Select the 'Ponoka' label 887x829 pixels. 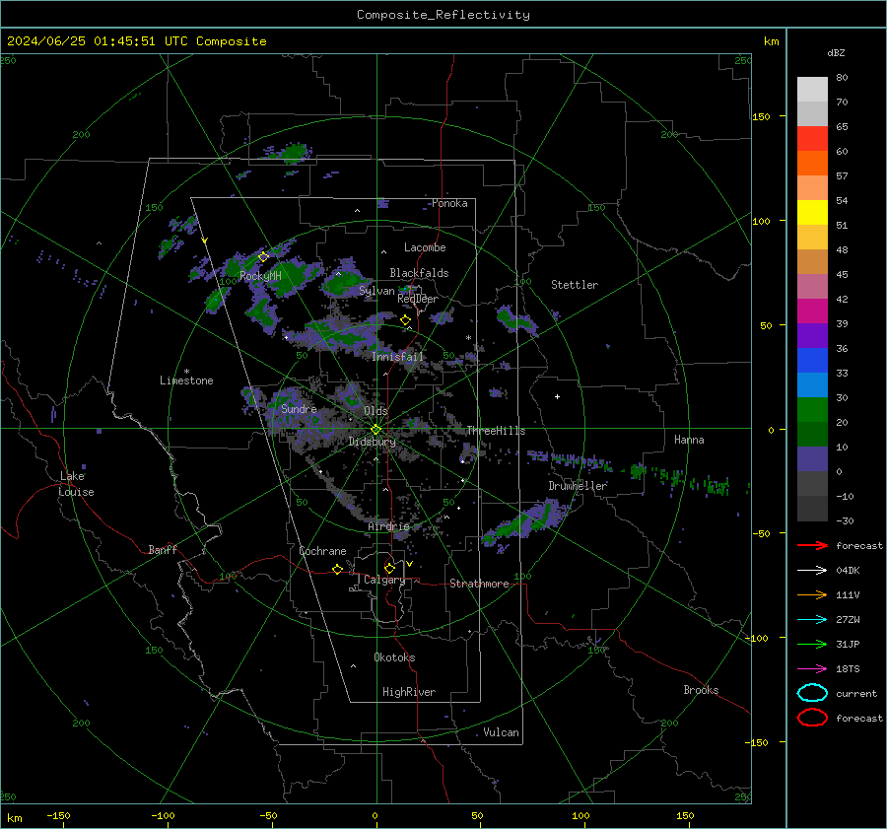449,203
